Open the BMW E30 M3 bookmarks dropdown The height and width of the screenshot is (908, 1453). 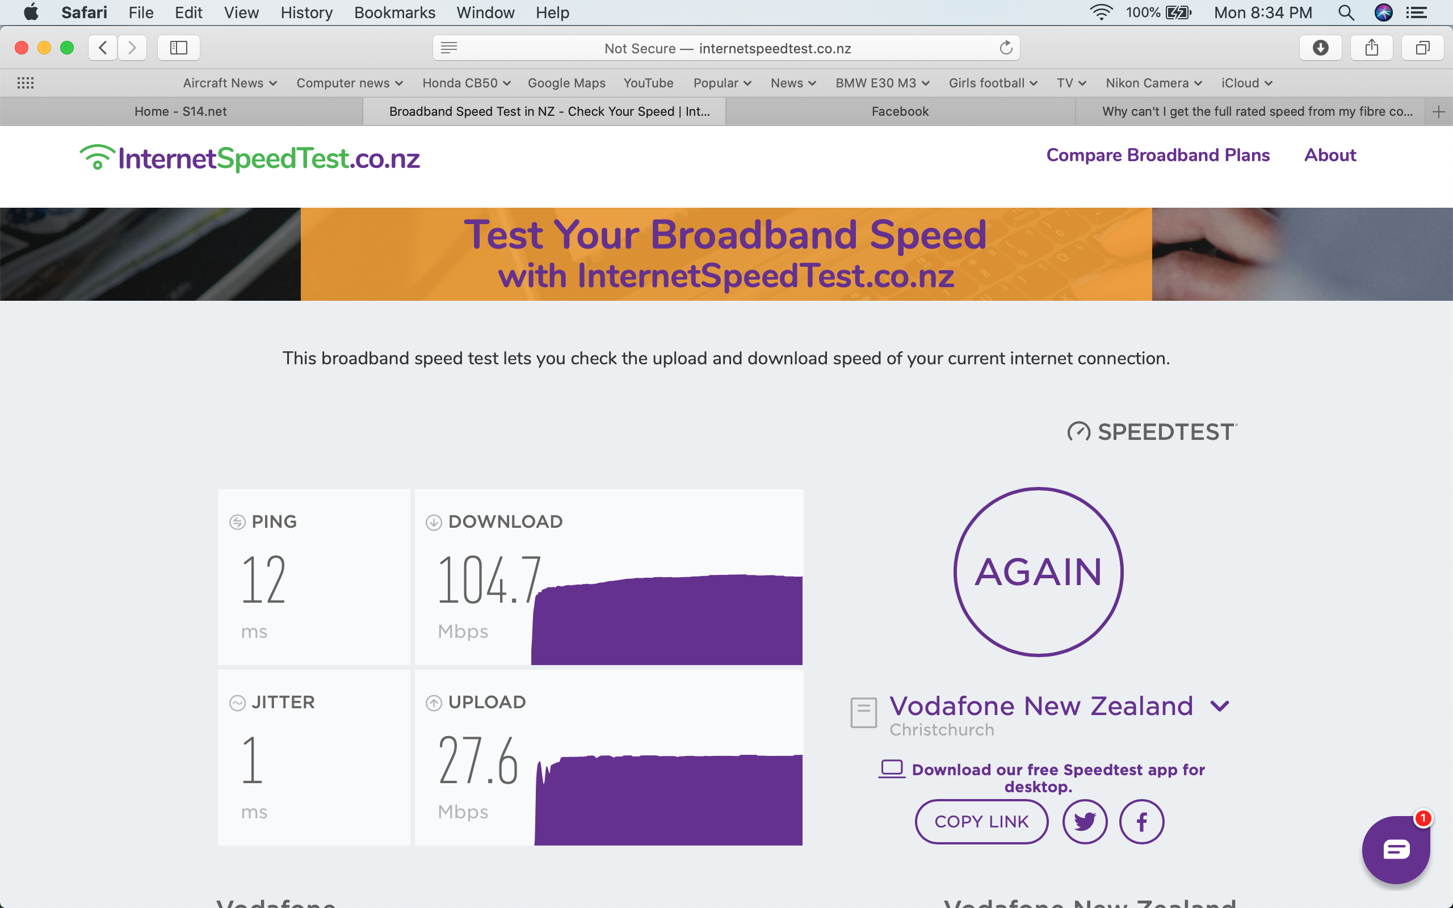883,83
